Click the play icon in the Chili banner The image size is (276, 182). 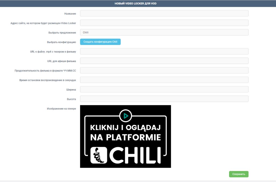coord(126,116)
